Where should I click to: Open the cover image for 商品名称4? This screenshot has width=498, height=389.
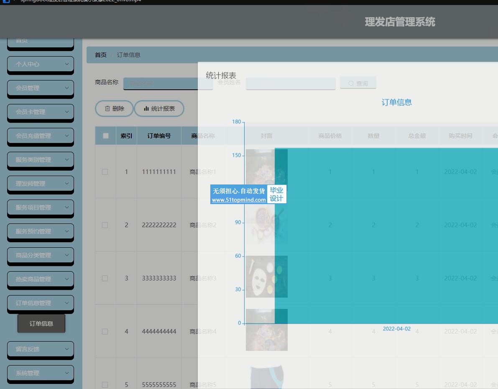coord(267,330)
